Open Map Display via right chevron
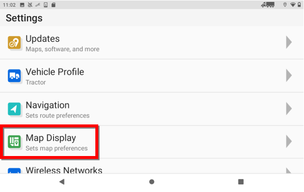This screenshot has height=192, width=304. click(x=289, y=141)
